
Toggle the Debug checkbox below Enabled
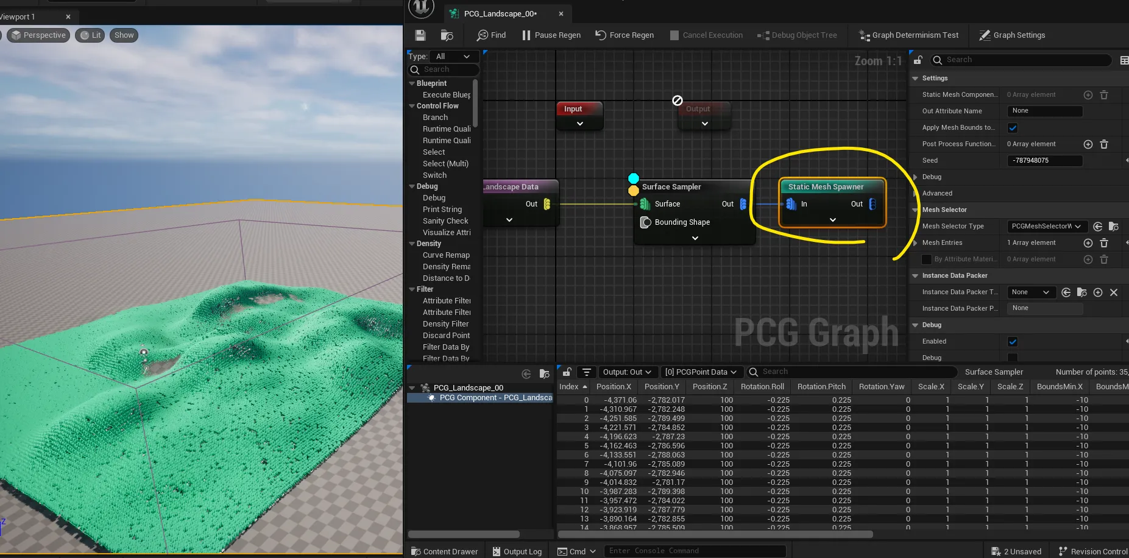coord(1013,358)
